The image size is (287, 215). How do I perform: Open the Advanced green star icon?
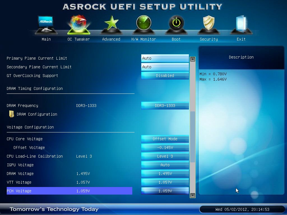coord(111,25)
